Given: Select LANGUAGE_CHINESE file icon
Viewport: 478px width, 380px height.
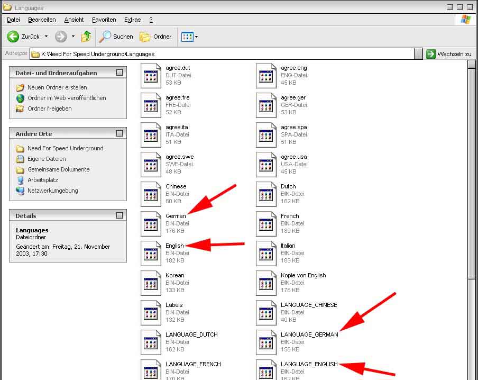Looking at the screenshot, I should coord(266,312).
